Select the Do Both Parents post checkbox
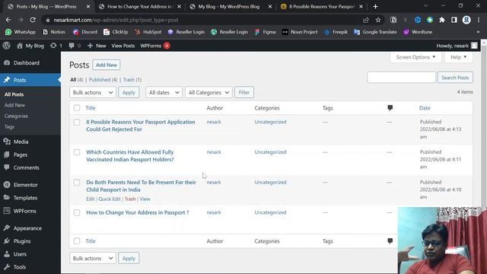 (77, 183)
